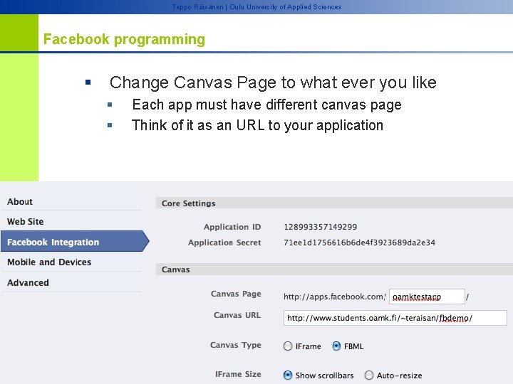The height and width of the screenshot is (384, 513).
Task: Click the Application Secret label
Action: point(224,242)
